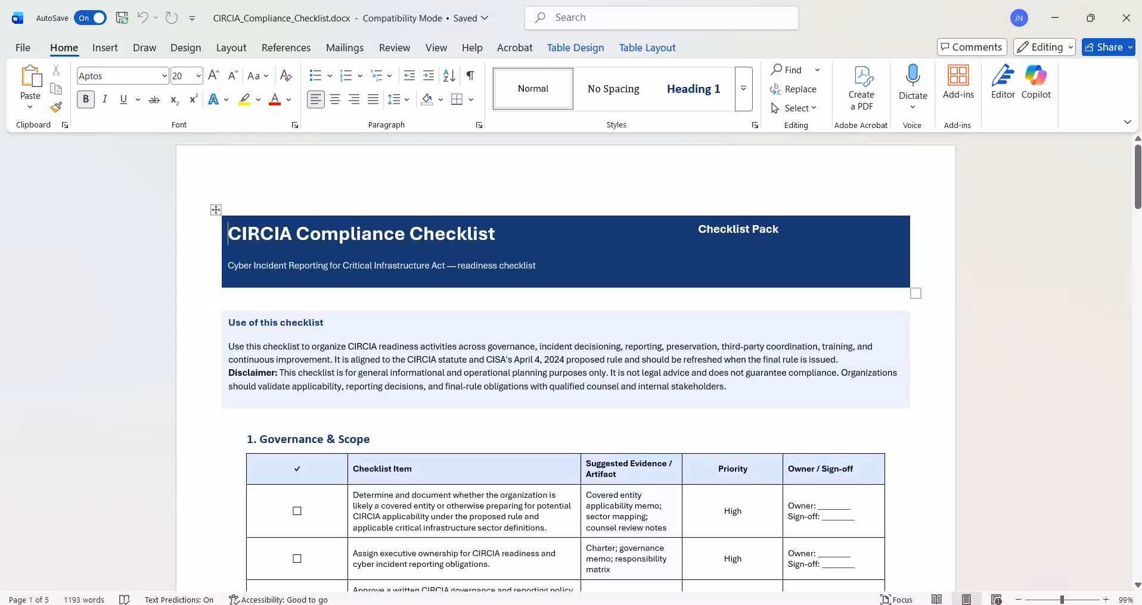Click the Comments button
This screenshot has height=605, width=1142.
pyautogui.click(x=972, y=47)
